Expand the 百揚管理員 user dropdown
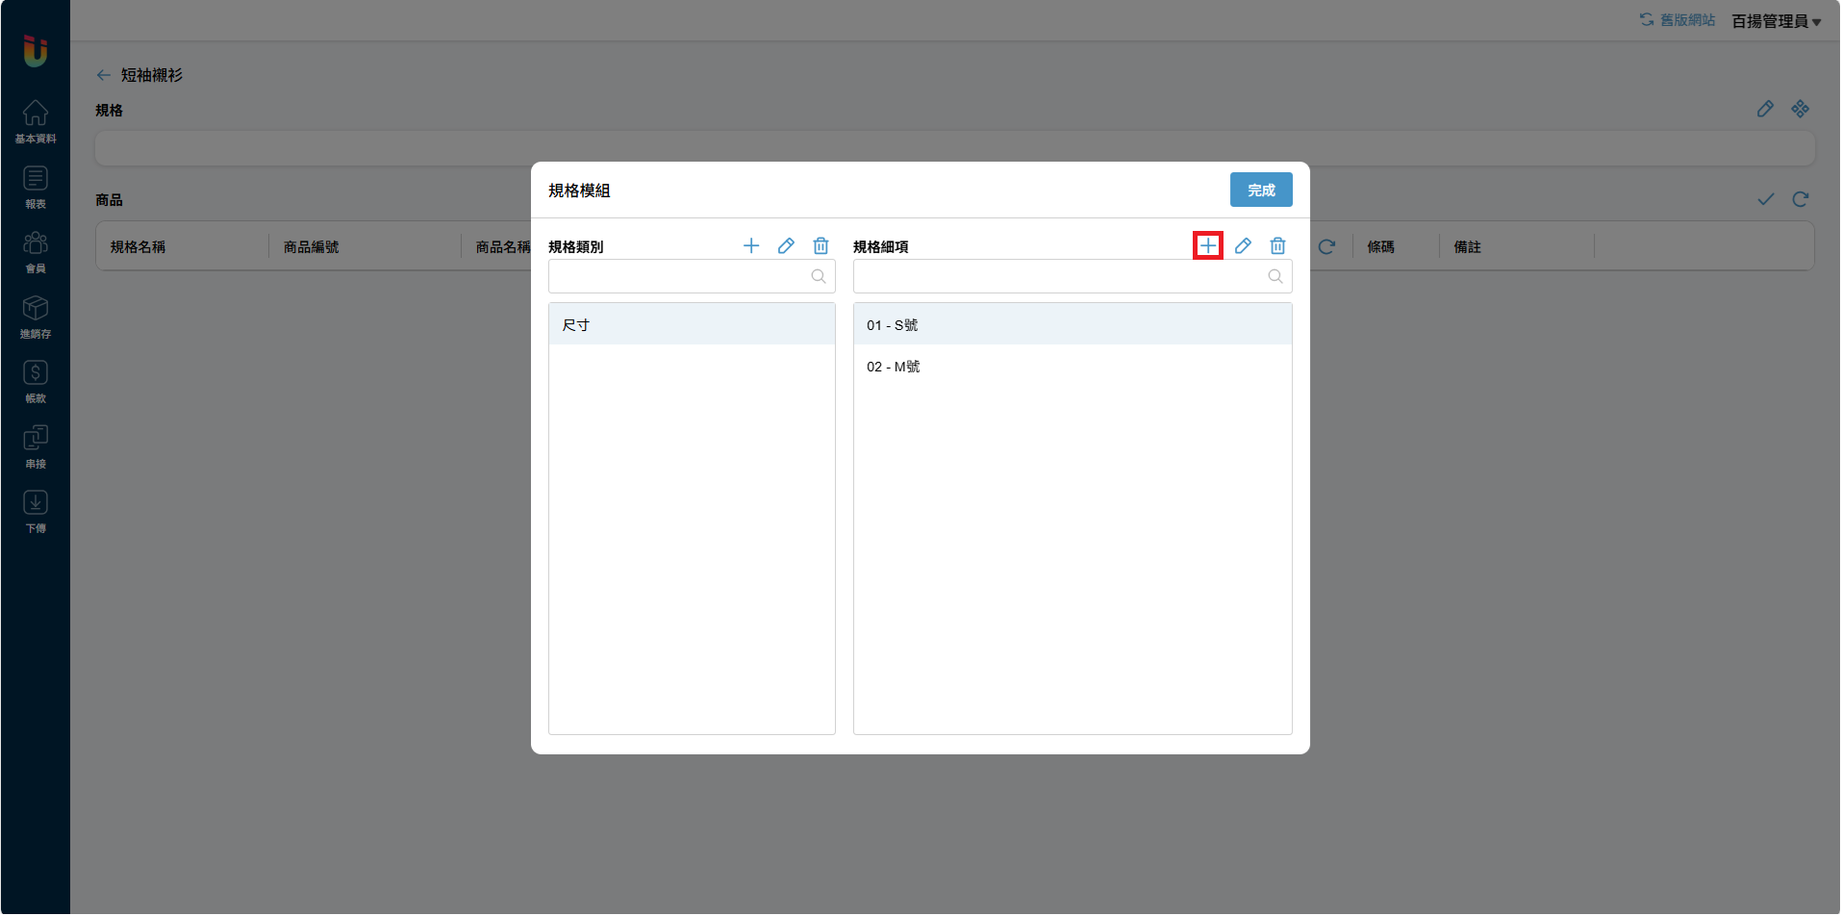The width and height of the screenshot is (1842, 916). point(1776,21)
